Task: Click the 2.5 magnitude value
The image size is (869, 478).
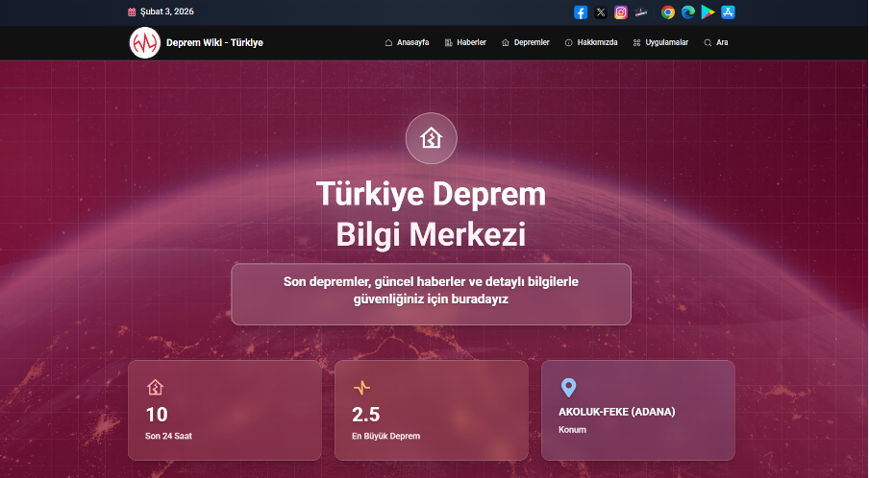Action: pyautogui.click(x=366, y=415)
